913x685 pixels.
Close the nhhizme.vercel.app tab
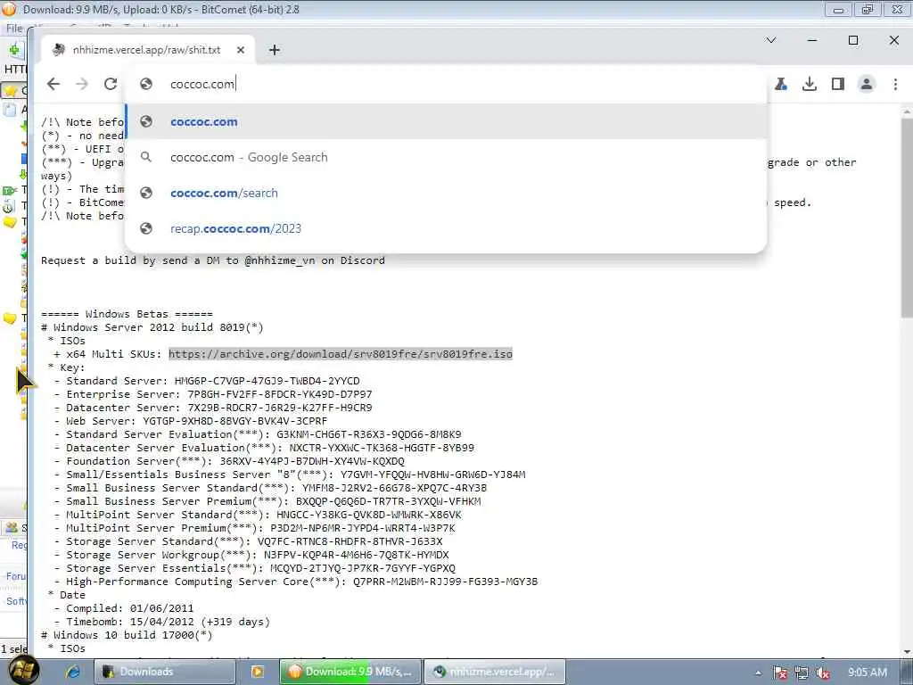click(241, 50)
